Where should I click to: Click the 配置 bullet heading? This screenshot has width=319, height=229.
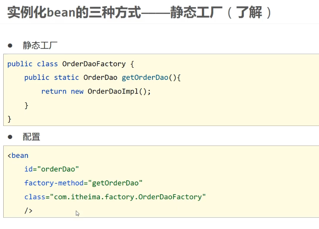31,137
